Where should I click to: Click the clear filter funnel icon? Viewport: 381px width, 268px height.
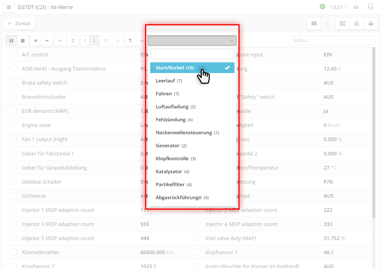130,41
